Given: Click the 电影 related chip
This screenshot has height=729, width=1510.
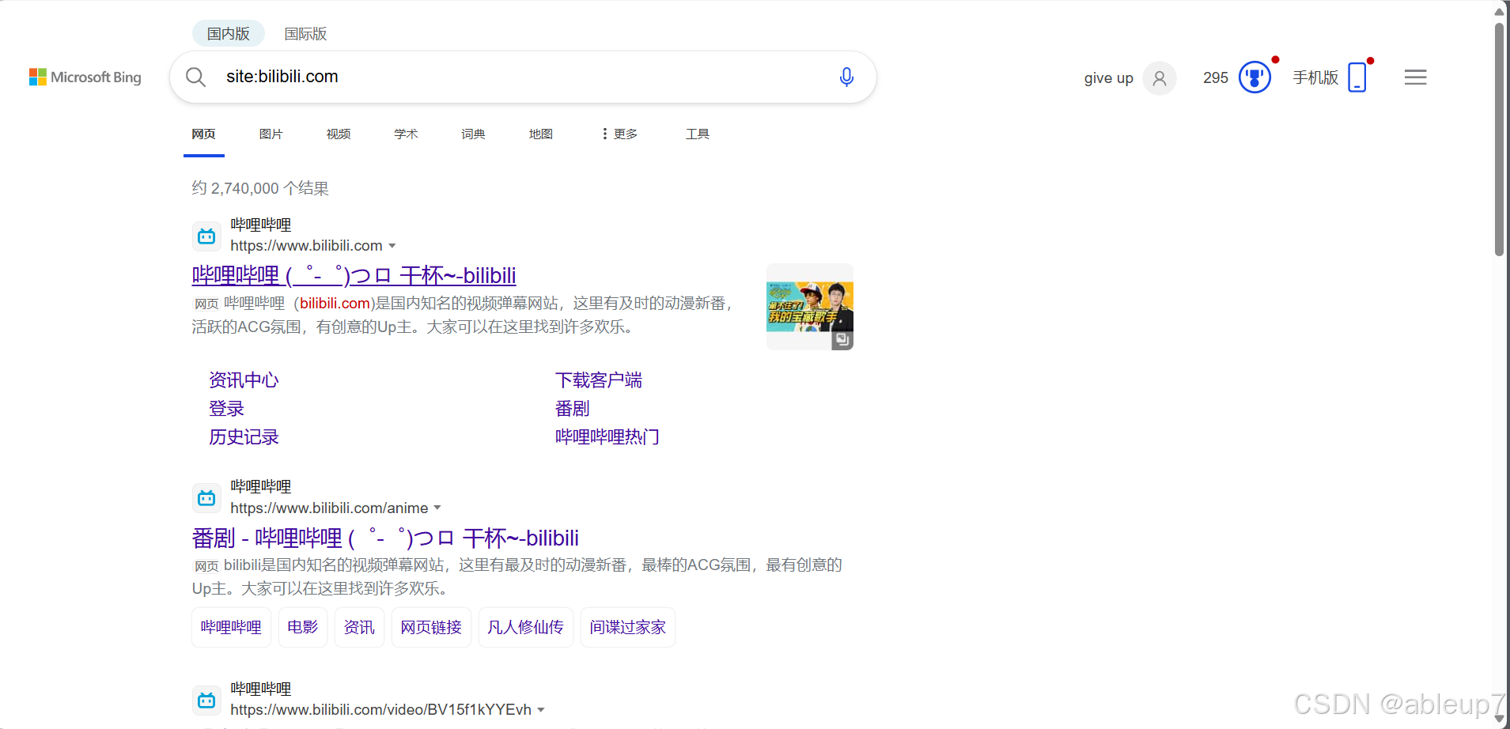Looking at the screenshot, I should 303,627.
